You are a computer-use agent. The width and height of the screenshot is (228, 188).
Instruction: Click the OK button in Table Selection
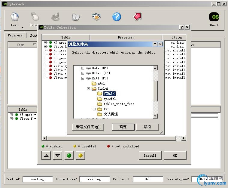point(175,156)
